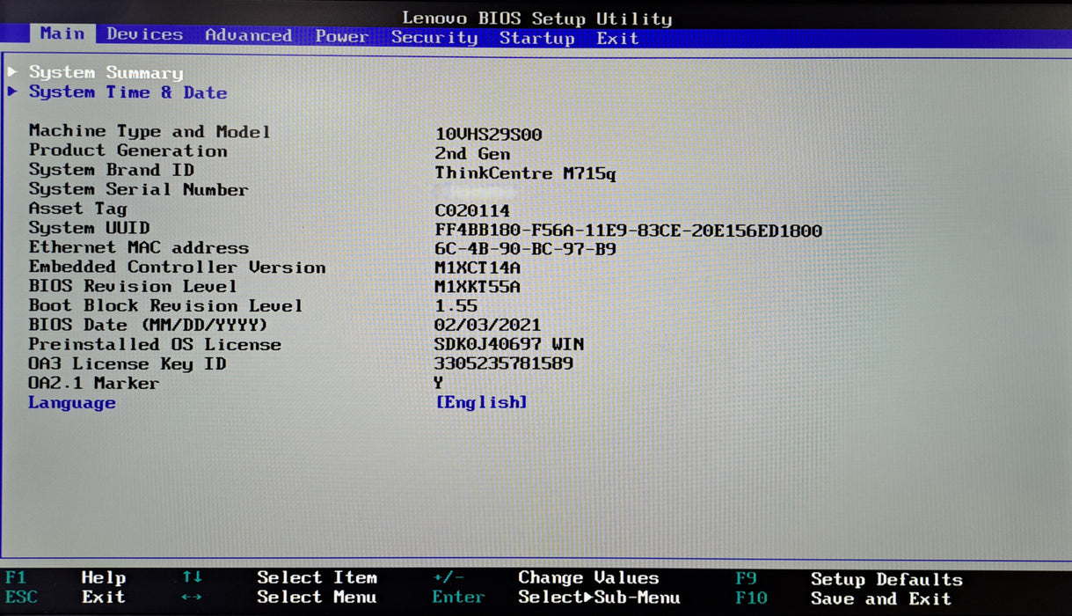Expand the System Summary arrow
The height and width of the screenshot is (616, 1072).
[12, 71]
